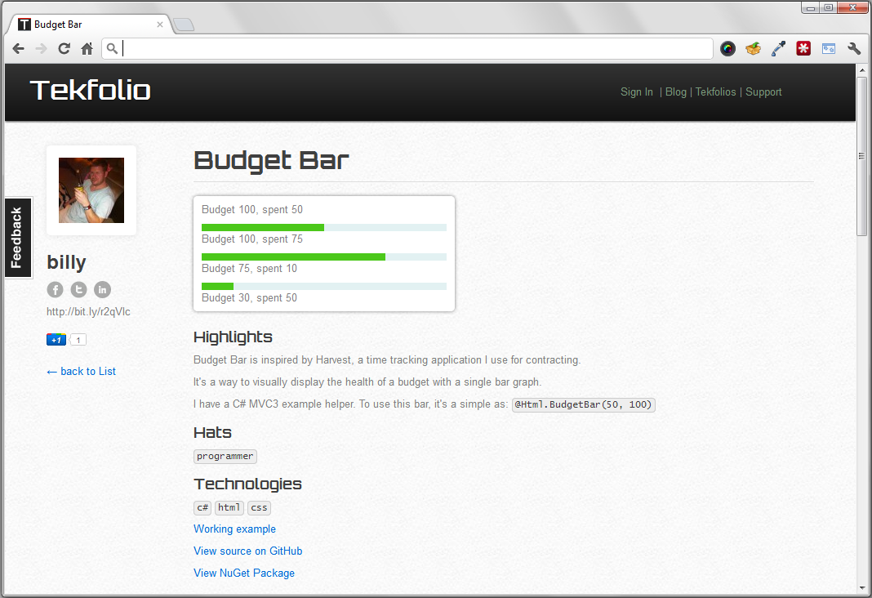Click the Budget 100, spent 75 progress bar
This screenshot has height=598, width=872.
coord(323,257)
